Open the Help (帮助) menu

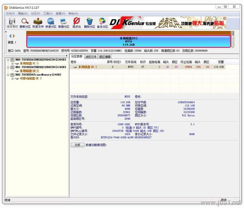pos(73,14)
